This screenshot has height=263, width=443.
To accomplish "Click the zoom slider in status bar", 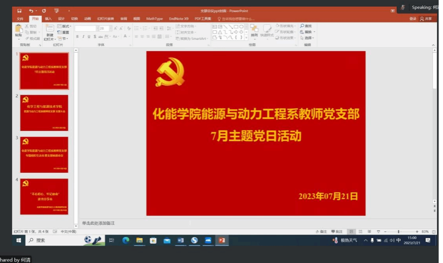I will click(x=398, y=231).
